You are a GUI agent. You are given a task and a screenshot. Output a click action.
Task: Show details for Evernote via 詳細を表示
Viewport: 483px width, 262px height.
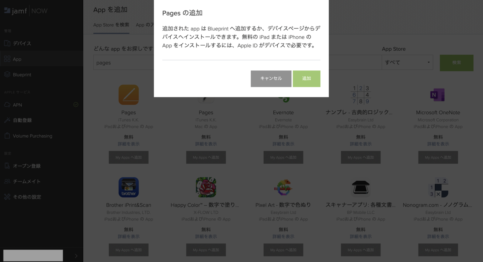point(283,144)
